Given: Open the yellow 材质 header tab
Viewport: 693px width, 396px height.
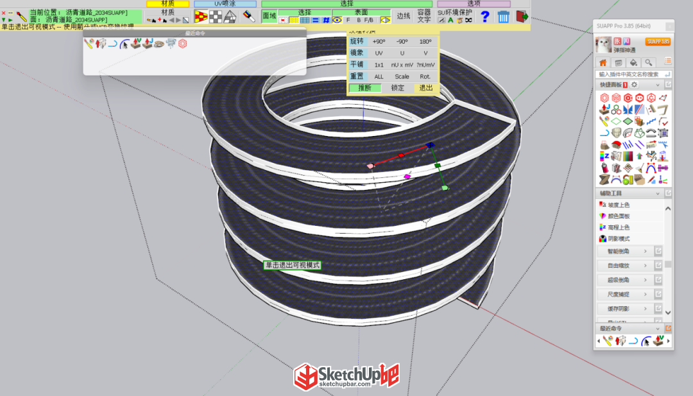Looking at the screenshot, I should tap(168, 4).
